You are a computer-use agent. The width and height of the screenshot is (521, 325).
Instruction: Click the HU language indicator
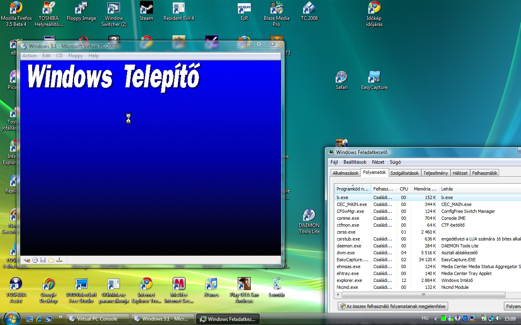tap(425, 318)
